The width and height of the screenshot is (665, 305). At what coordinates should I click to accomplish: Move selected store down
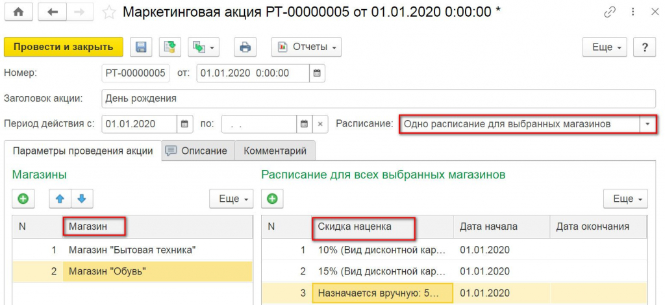(82, 199)
